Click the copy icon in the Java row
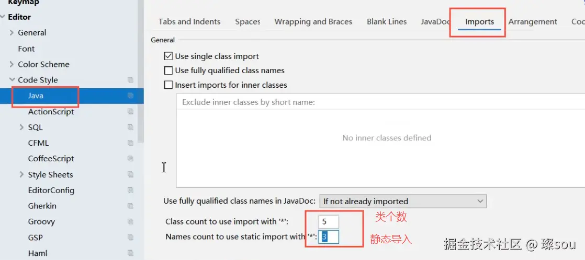This screenshot has height=260, width=585. (x=130, y=96)
